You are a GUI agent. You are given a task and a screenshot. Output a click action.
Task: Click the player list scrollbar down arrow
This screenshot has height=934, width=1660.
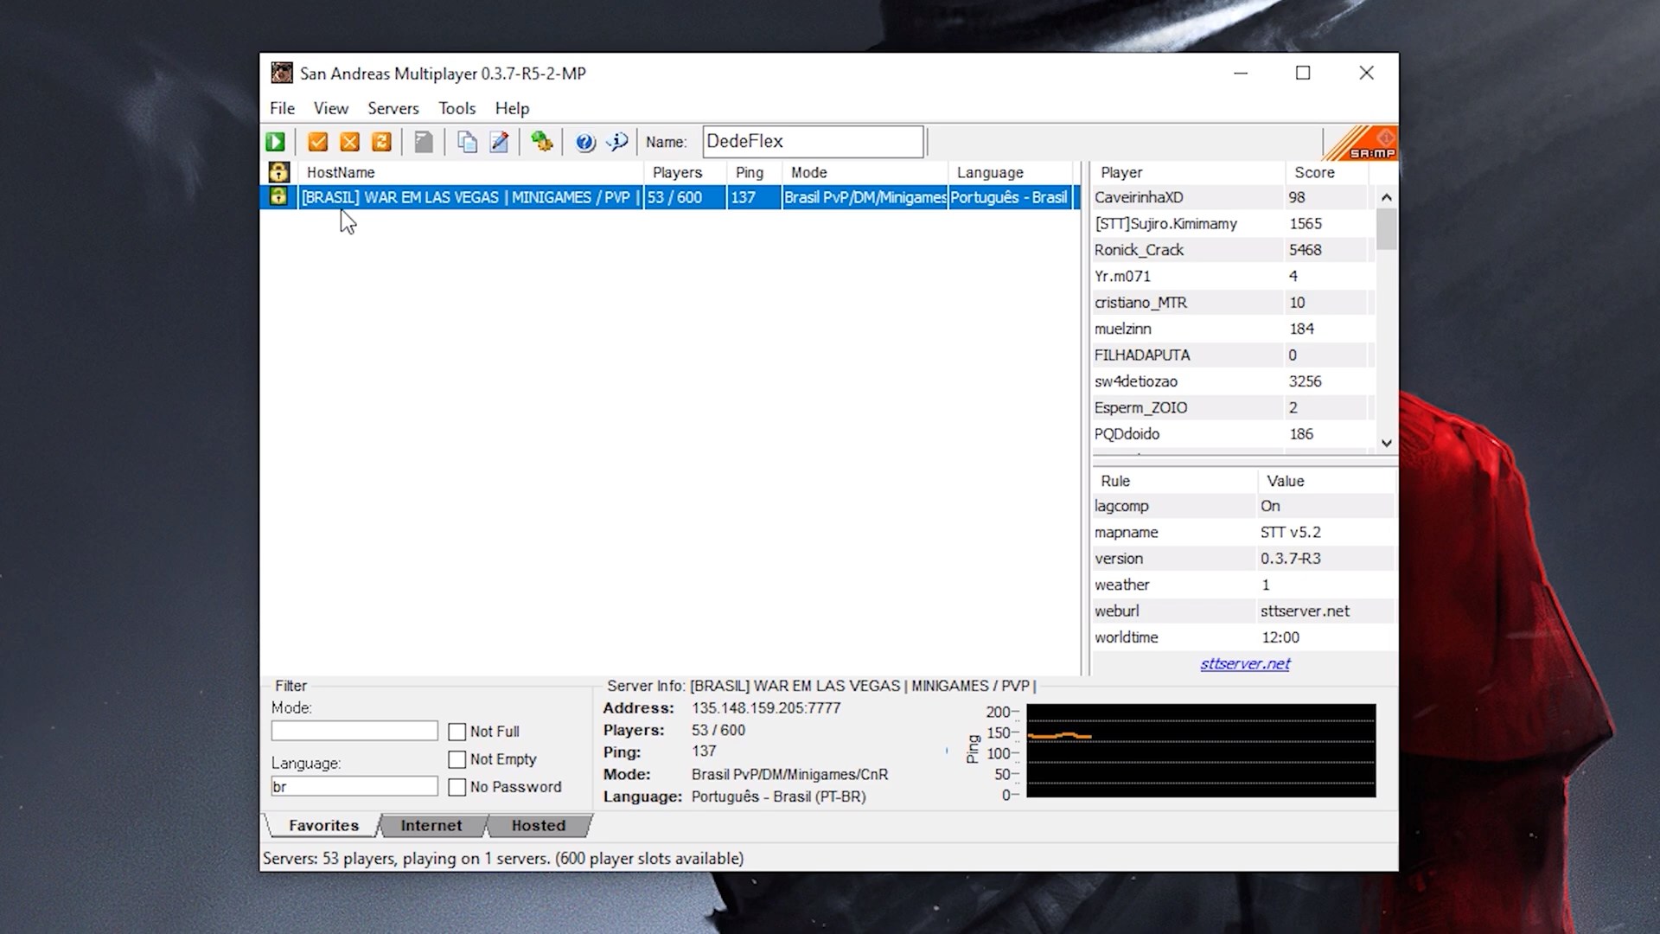[1387, 443]
